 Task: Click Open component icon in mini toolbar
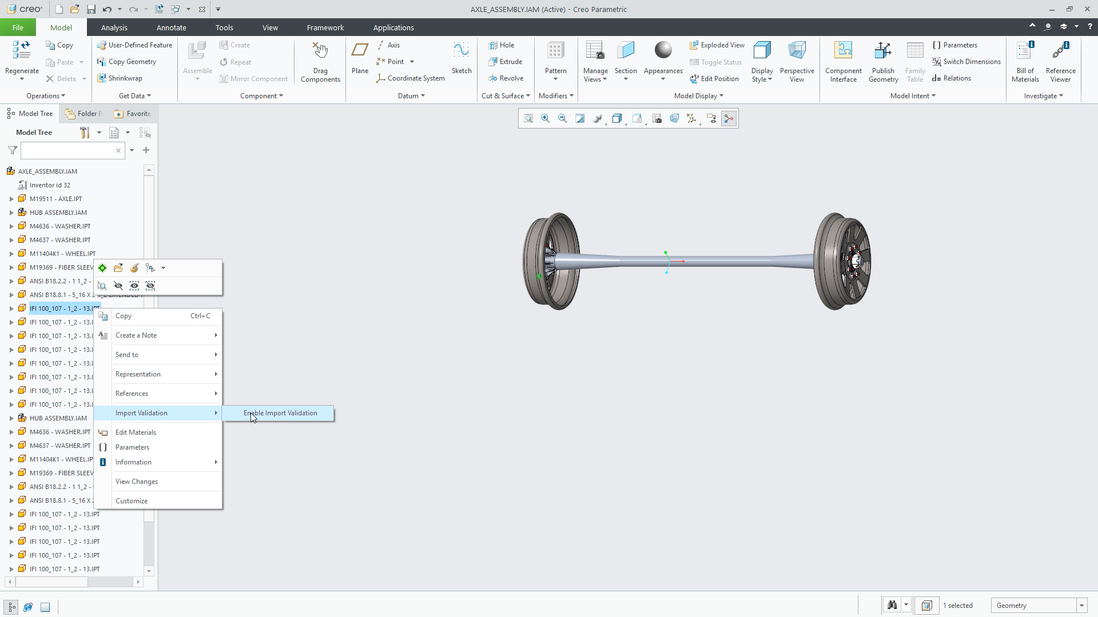(x=118, y=268)
